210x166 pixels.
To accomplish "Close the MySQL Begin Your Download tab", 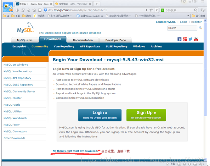I will pos(51,4).
